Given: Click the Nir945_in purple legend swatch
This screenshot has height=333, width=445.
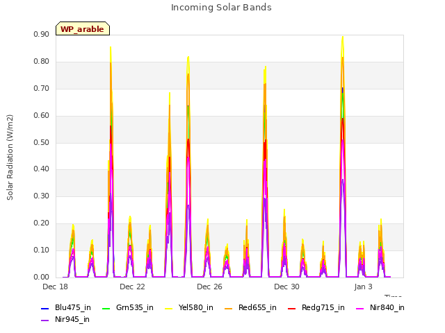Looking at the screenshot, I should point(44,321).
